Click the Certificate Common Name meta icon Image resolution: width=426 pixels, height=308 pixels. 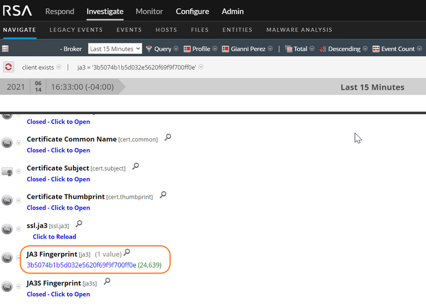click(7, 143)
